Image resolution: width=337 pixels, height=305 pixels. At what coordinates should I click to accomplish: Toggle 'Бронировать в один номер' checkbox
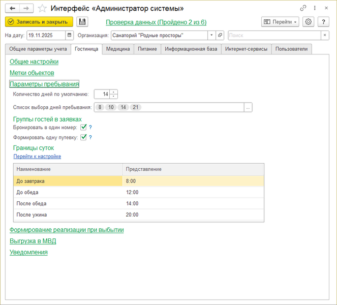pos(83,127)
